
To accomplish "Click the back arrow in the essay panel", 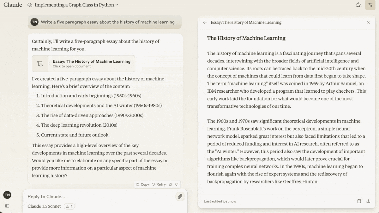I will click(205, 22).
